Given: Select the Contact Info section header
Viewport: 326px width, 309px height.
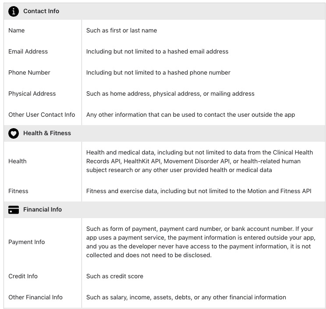Looking at the screenshot, I should tap(41, 11).
